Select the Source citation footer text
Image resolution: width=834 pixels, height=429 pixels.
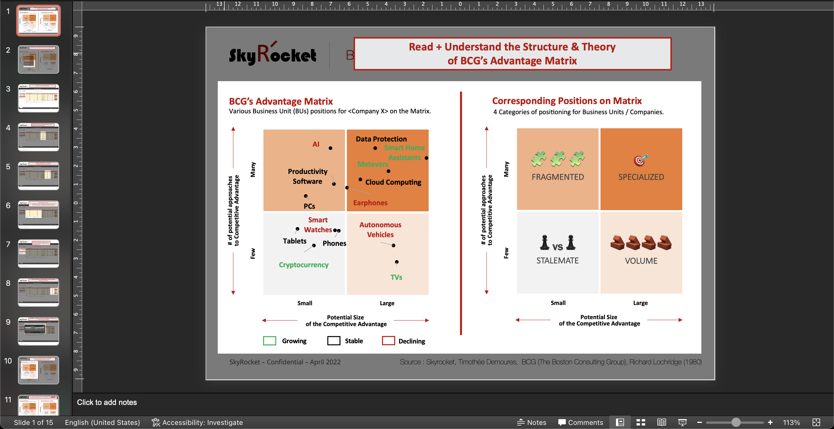point(550,362)
